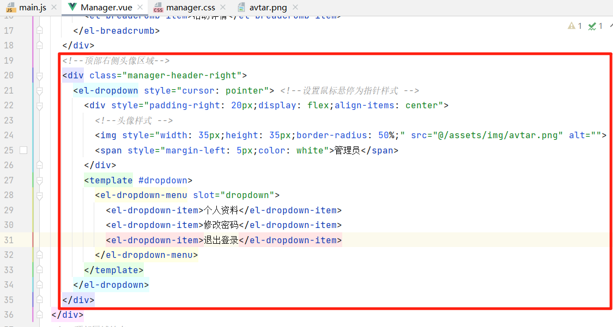The width and height of the screenshot is (613, 327).
Task: Click the alt="" attribute on img tag
Action: coord(585,135)
